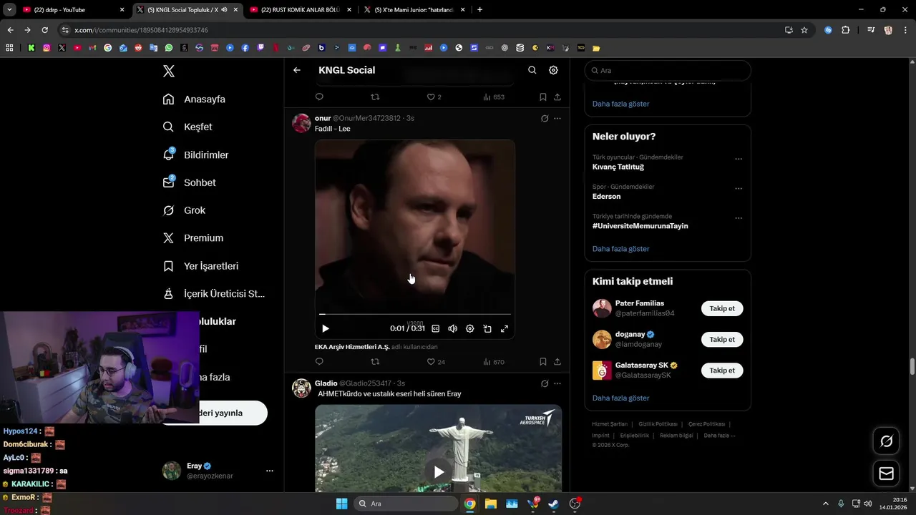Image resolution: width=916 pixels, height=515 pixels.
Task: Open the floating messages button
Action: (x=887, y=474)
